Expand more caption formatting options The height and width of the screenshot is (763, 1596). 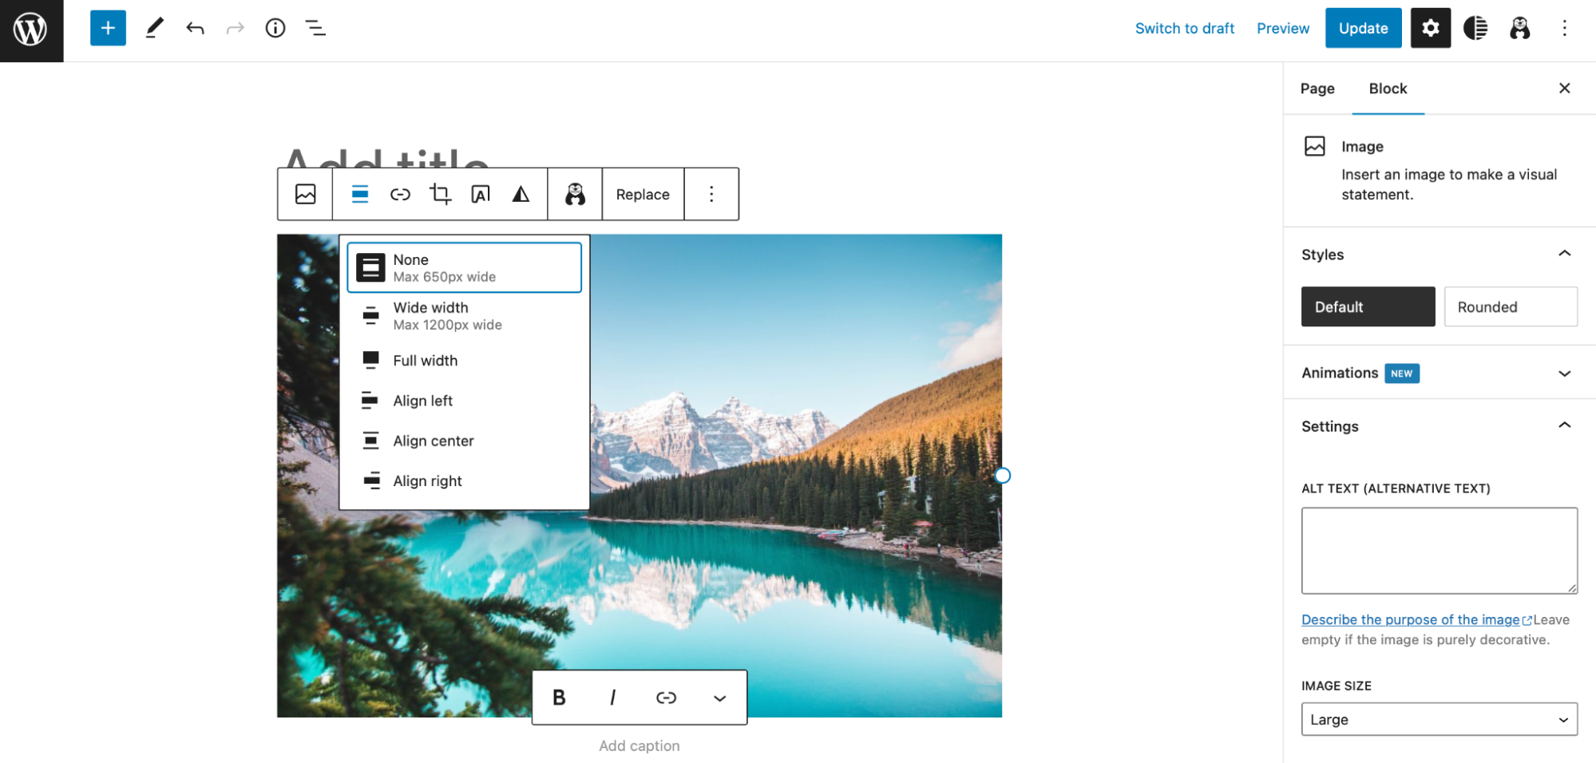(719, 698)
